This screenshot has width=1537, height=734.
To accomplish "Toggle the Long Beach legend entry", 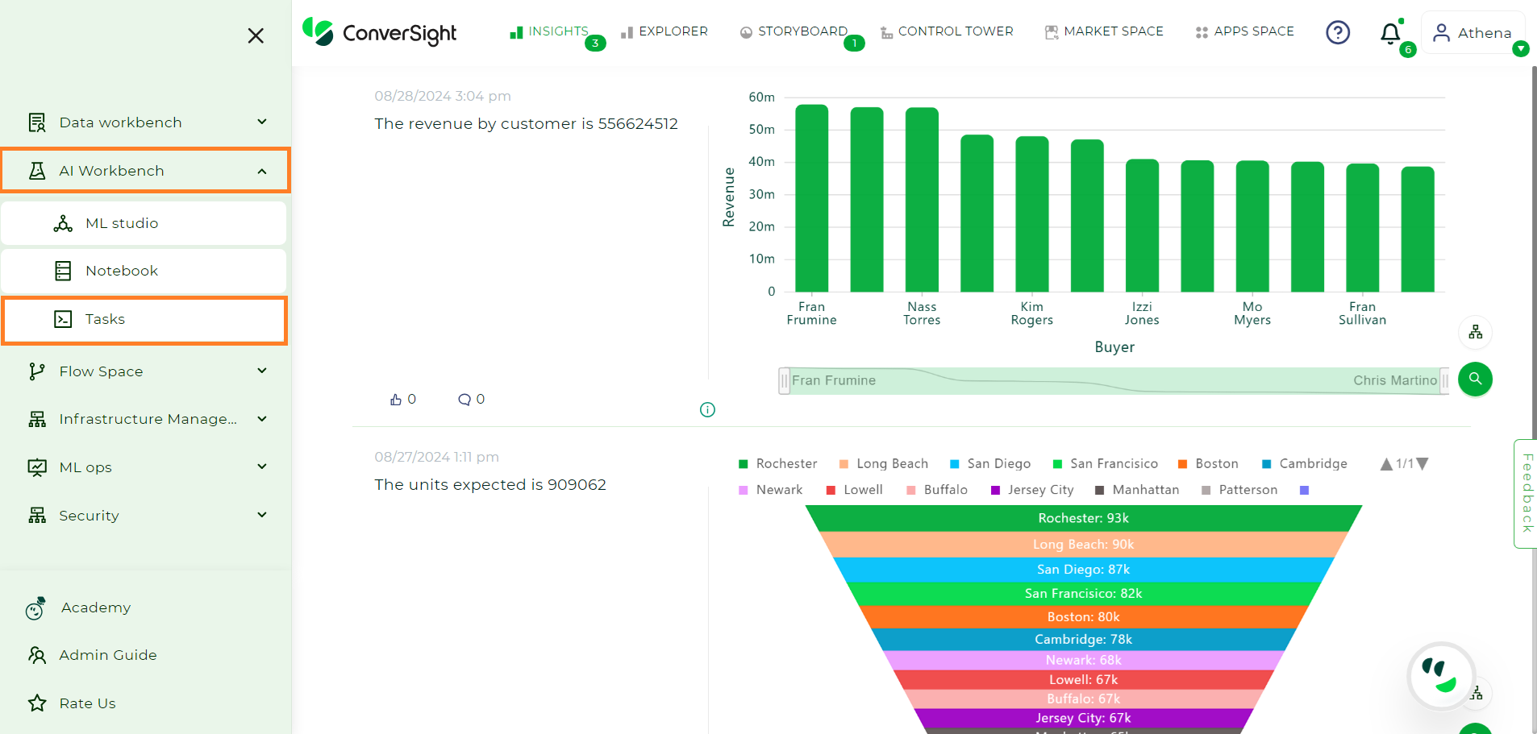I will (x=883, y=464).
